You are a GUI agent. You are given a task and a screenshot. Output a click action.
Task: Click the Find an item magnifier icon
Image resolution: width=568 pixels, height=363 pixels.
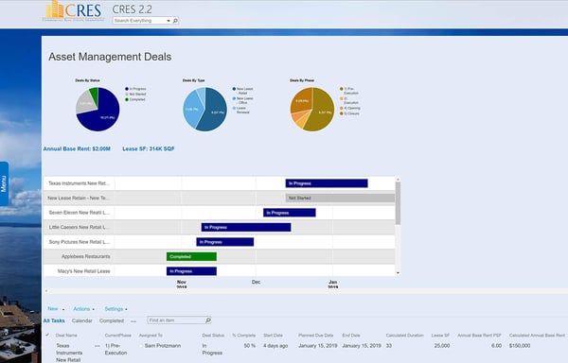click(208, 320)
